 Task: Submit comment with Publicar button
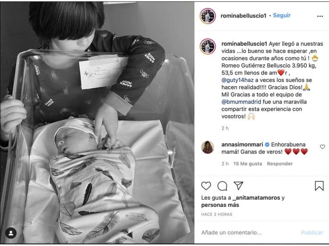coord(312,233)
